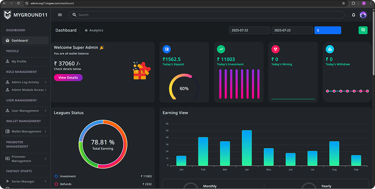Click the View Details button
This screenshot has width=375, height=189.
[x=68, y=78]
